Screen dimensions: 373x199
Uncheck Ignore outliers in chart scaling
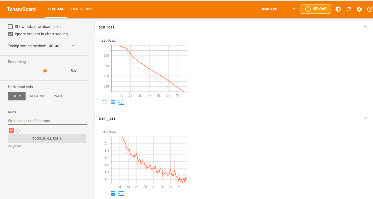coord(11,34)
